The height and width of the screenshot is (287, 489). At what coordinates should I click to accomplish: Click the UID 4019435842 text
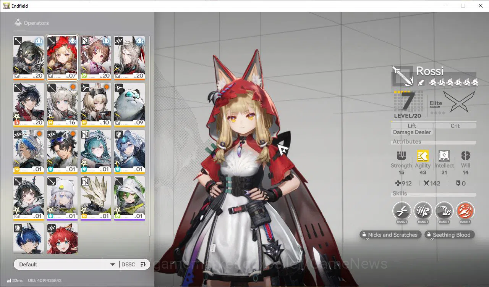(x=44, y=281)
